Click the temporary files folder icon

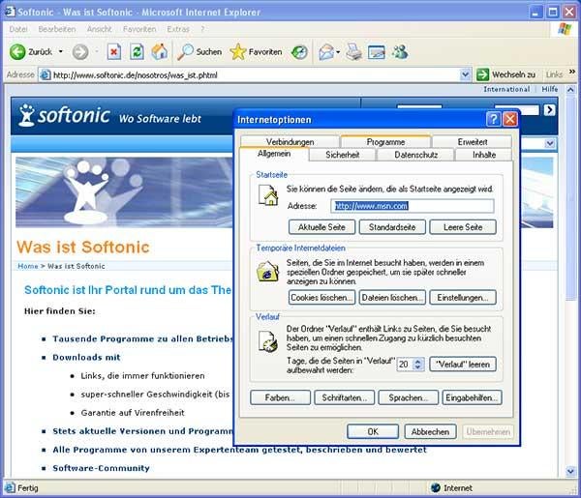[267, 271]
